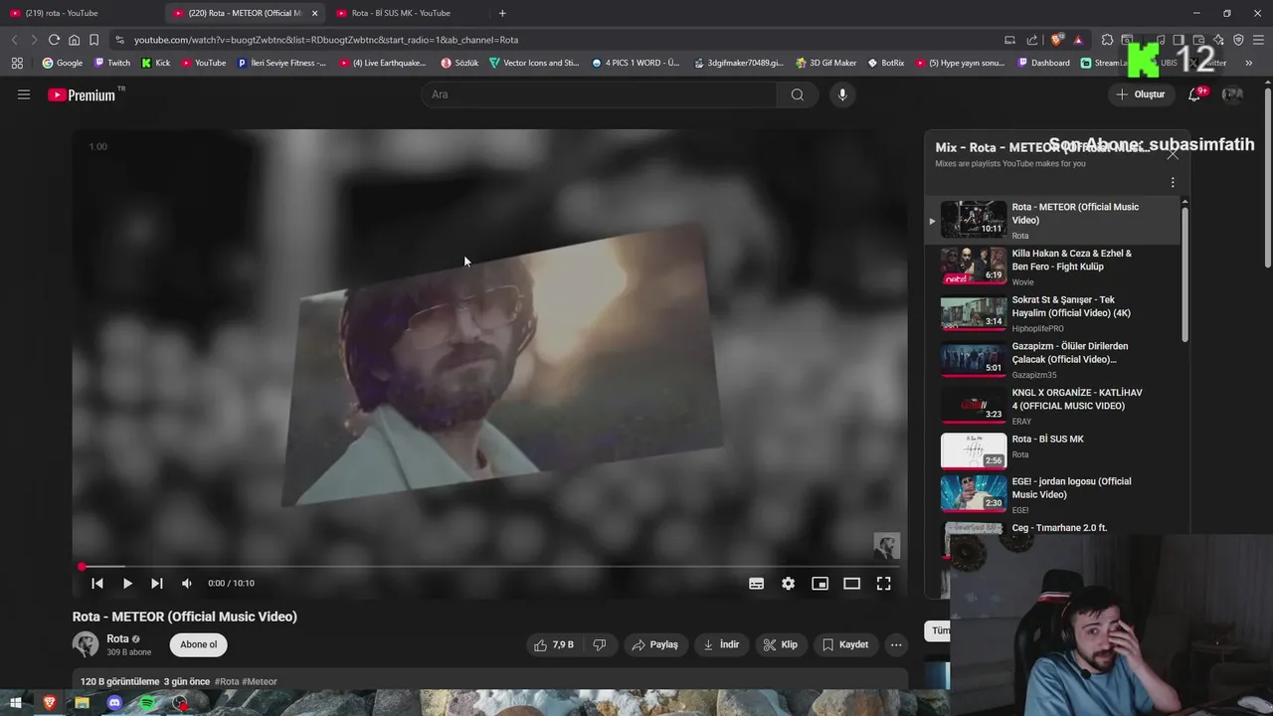Open the Kick bookmark
The image size is (1273, 716).
[x=156, y=63]
